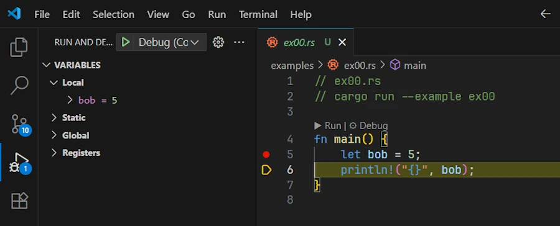Open Source Control with 10 changes
This screenshot has width=560, height=226.
[x=20, y=124]
